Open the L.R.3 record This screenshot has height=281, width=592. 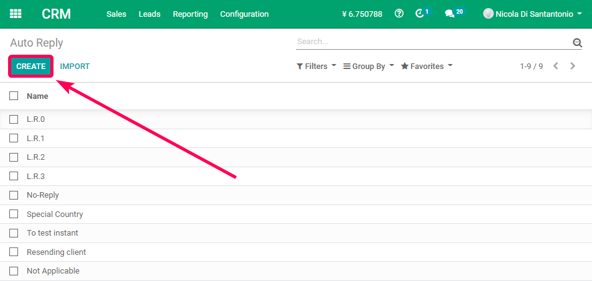click(x=36, y=176)
